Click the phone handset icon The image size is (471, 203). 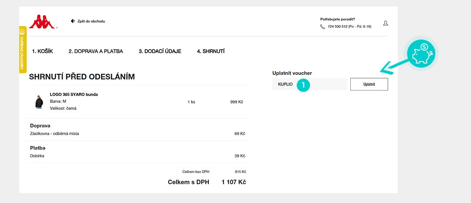click(322, 26)
